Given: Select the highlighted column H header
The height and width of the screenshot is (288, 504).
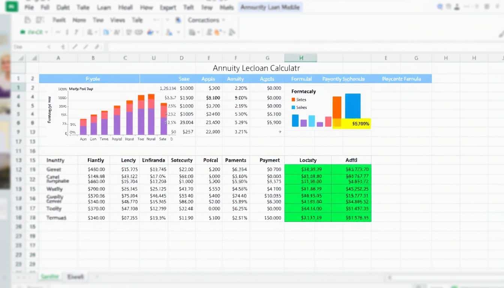Looking at the screenshot, I should click(301, 58).
